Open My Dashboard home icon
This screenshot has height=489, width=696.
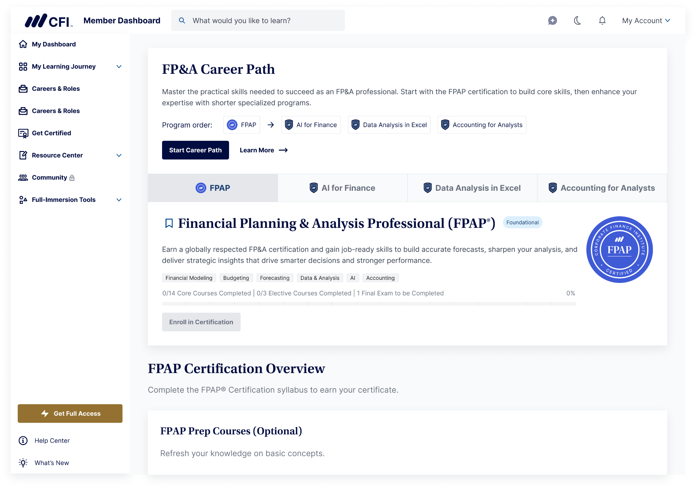(x=23, y=44)
